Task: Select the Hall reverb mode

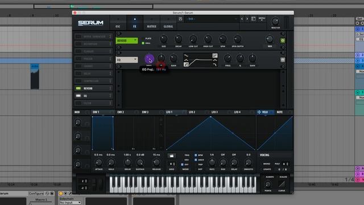Action: tap(146, 43)
